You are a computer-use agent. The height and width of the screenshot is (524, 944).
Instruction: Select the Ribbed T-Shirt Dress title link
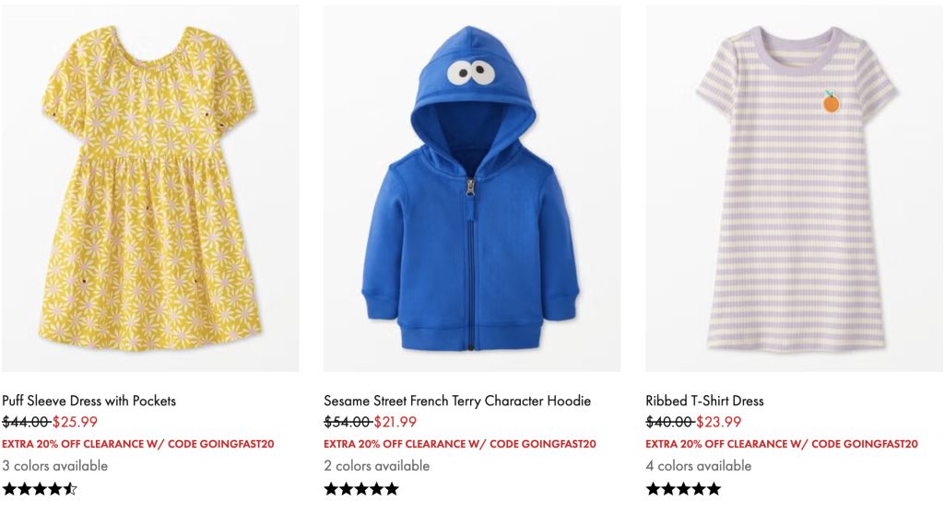tap(704, 401)
